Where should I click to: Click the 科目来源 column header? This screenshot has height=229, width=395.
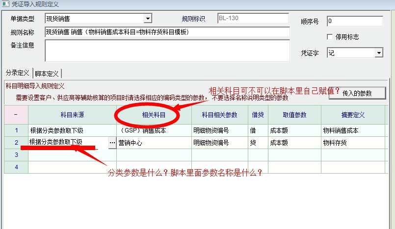click(72, 115)
